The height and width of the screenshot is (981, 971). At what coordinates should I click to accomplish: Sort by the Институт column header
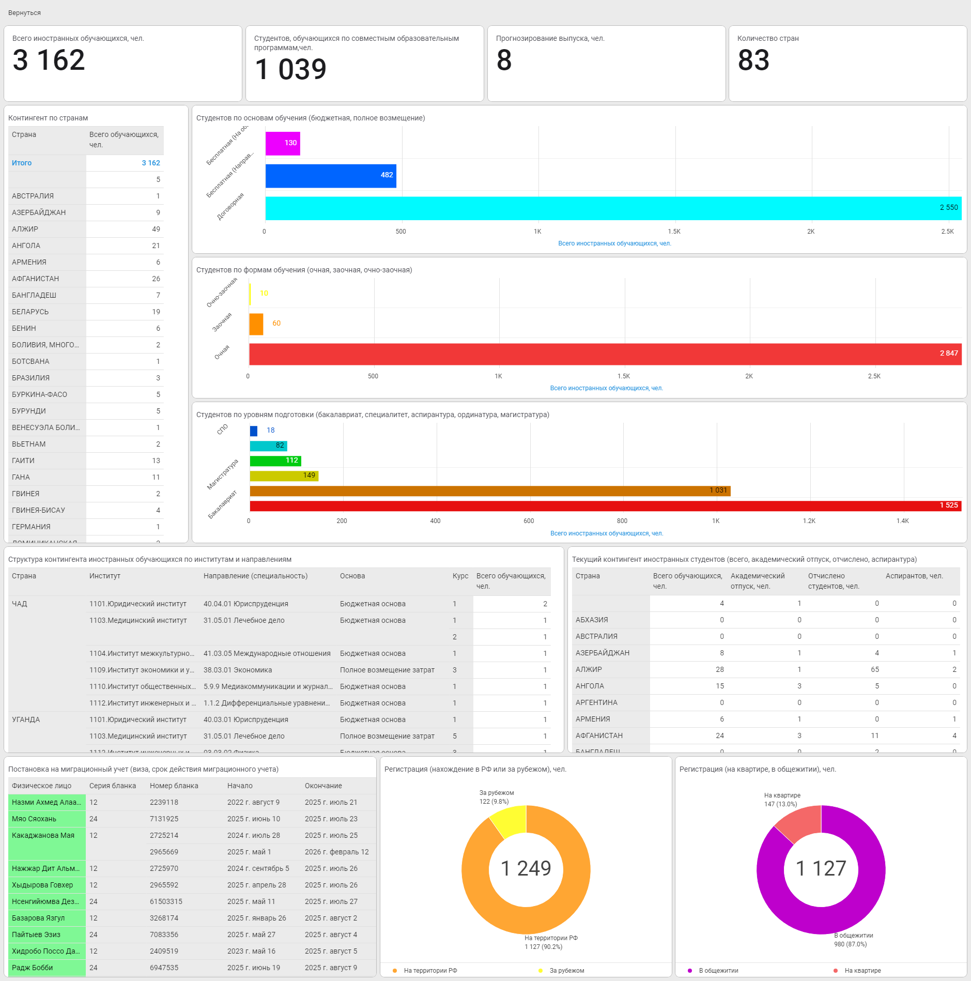pyautogui.click(x=105, y=576)
